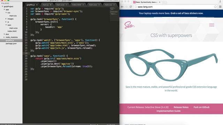
Task: Select gulpfile.js in the sidebar
Action: coord(11,40)
